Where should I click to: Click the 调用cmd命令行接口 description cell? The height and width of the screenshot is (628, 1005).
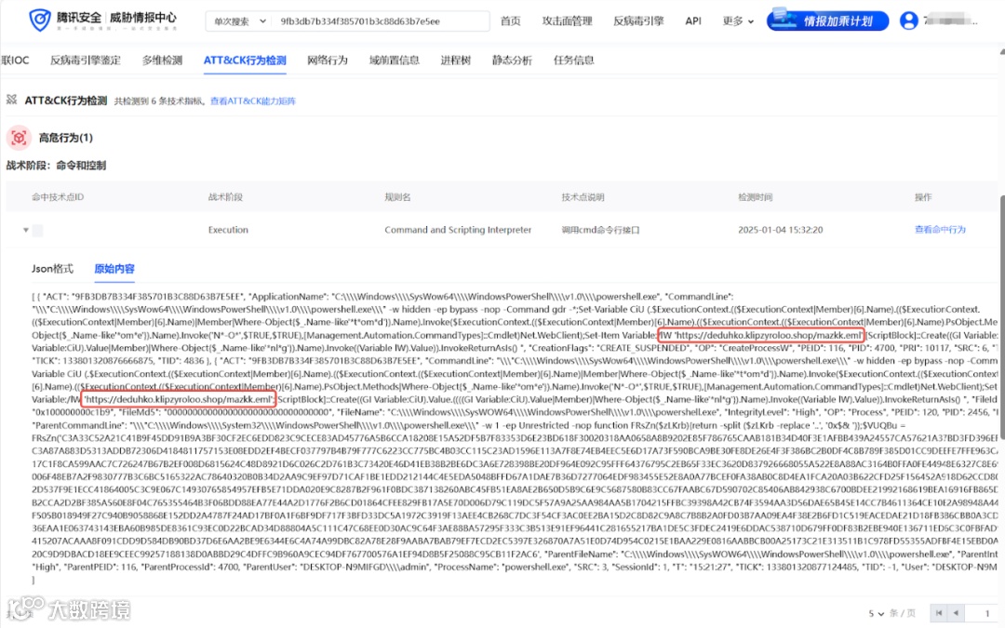(x=600, y=230)
